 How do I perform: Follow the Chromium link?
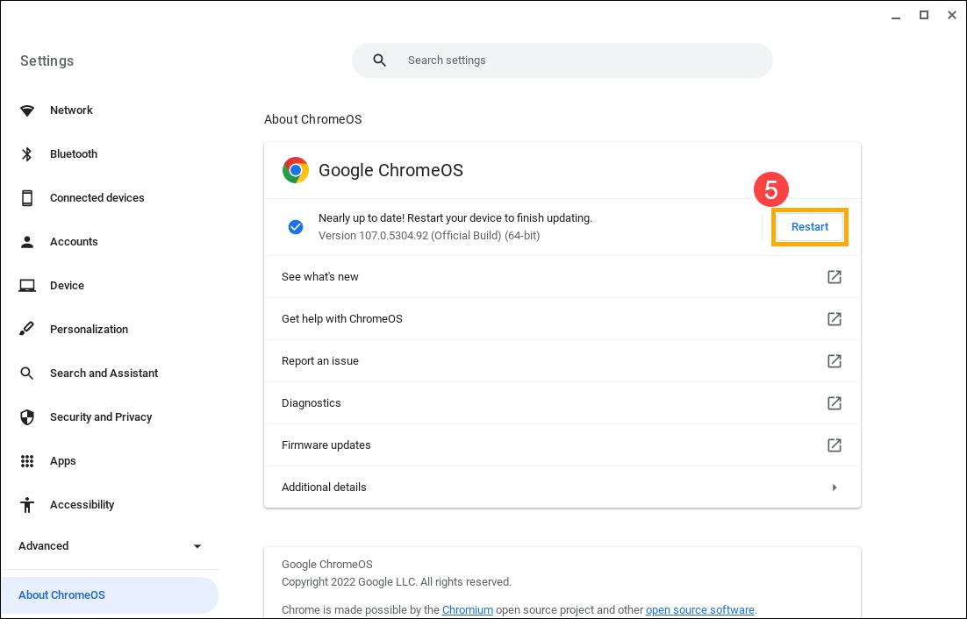click(468, 609)
